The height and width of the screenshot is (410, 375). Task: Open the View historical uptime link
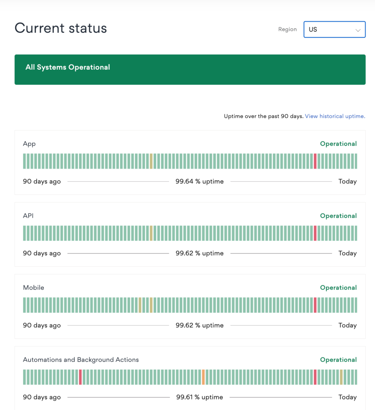[335, 116]
